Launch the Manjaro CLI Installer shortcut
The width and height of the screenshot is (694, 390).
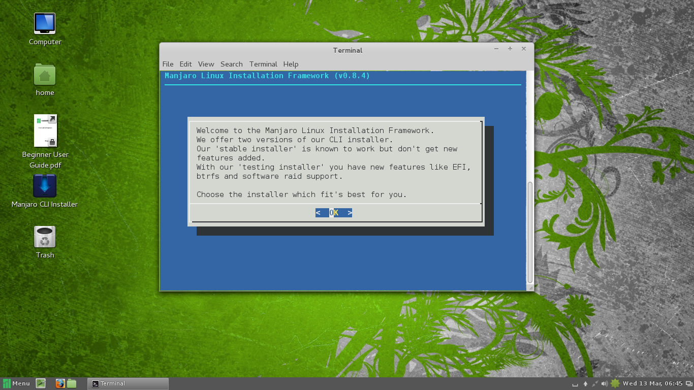[45, 186]
